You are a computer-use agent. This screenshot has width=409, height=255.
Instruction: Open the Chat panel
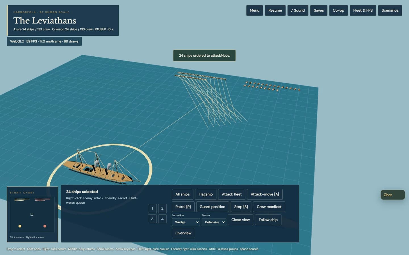[x=393, y=195]
